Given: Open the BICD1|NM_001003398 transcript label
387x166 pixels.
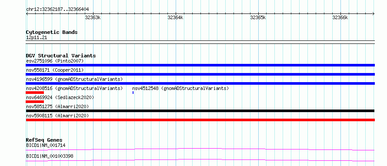Looking at the screenshot, I should pos(50,156).
